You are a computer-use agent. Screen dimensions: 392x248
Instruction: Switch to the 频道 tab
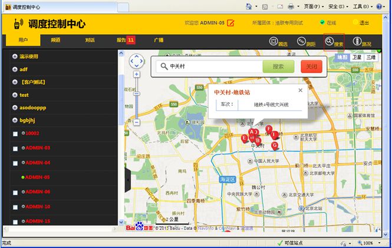(55, 40)
